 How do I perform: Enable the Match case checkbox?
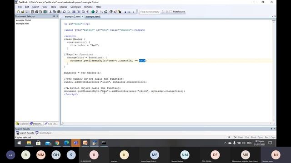(171, 12)
